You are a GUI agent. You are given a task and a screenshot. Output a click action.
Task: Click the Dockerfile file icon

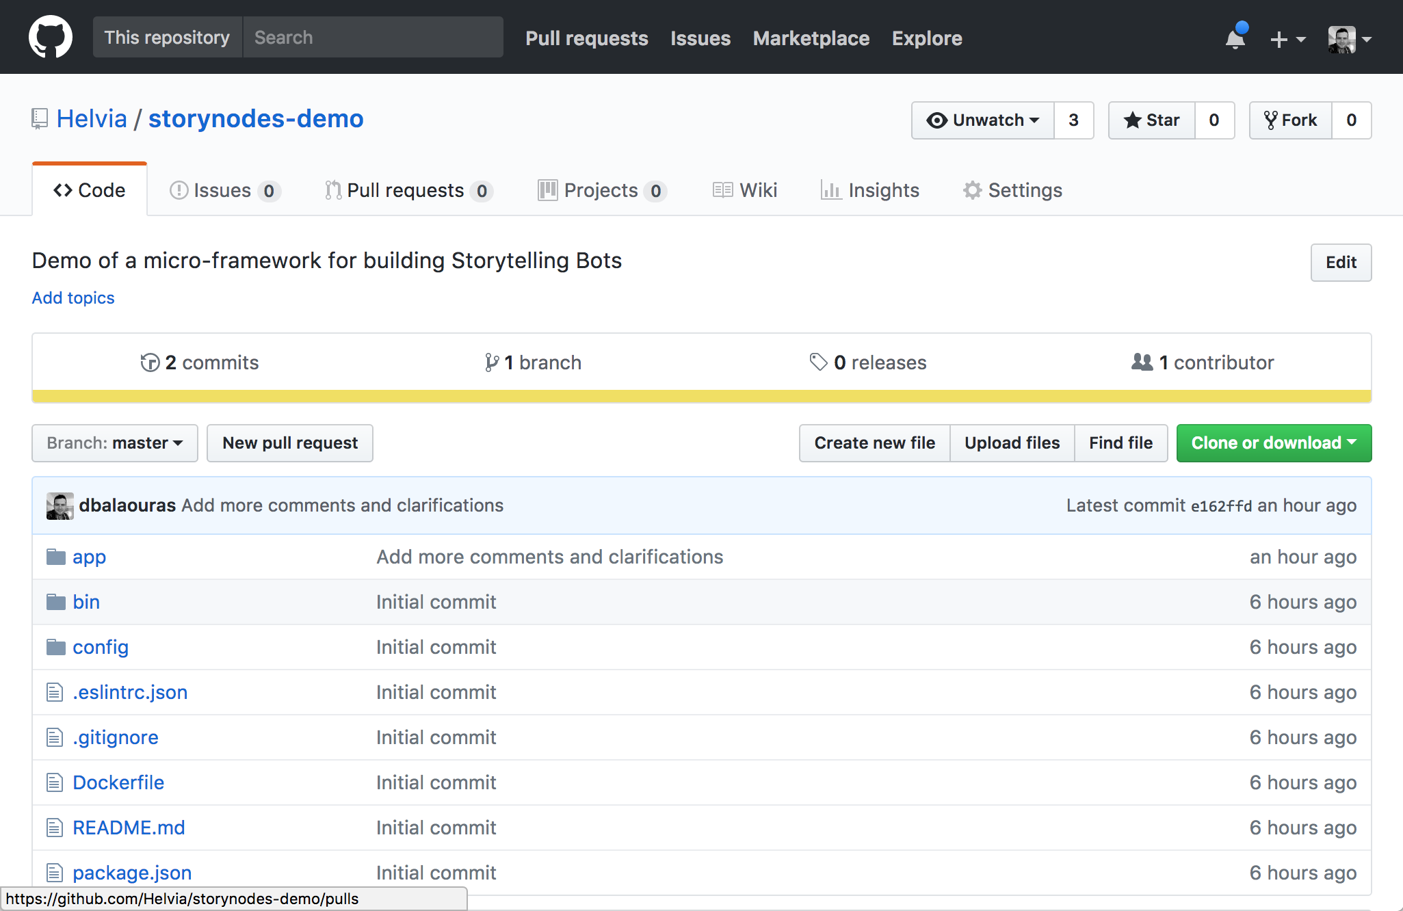[x=55, y=782]
